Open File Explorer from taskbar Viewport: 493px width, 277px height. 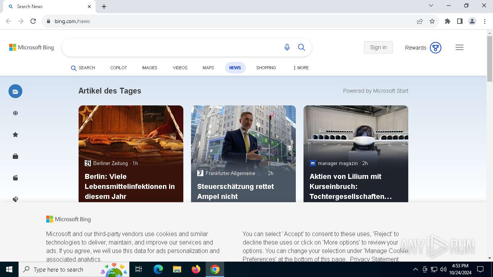point(177,269)
